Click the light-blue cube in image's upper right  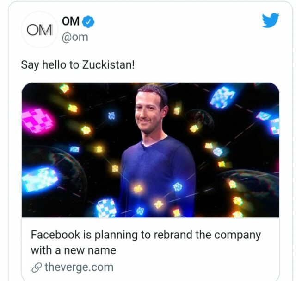click(x=222, y=97)
